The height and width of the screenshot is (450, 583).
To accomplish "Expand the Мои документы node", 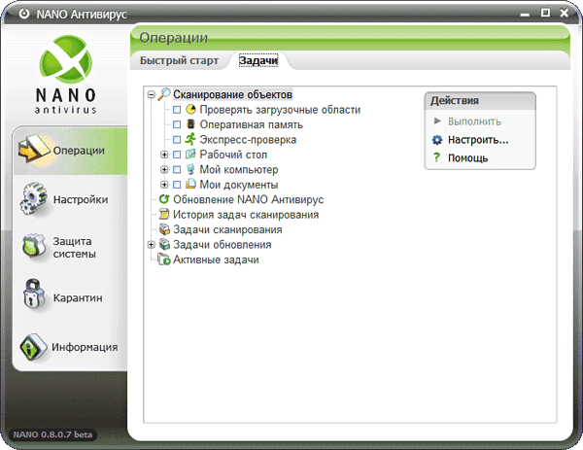I will 164,185.
